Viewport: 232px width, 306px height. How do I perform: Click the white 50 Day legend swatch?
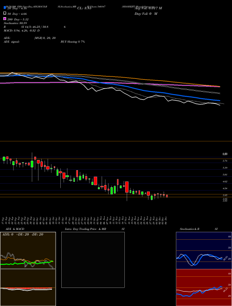(5, 13)
